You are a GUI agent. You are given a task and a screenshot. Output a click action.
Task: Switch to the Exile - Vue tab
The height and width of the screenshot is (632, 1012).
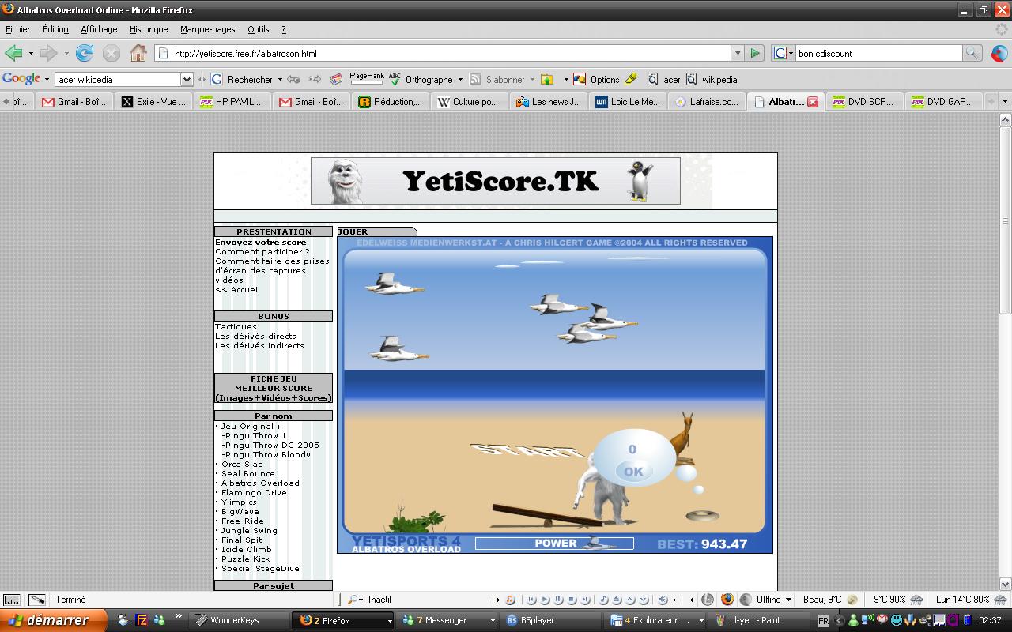pyautogui.click(x=153, y=102)
